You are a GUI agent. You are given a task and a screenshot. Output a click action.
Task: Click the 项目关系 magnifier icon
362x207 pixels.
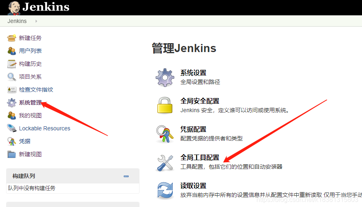(x=12, y=77)
